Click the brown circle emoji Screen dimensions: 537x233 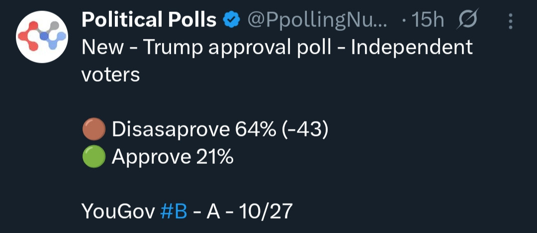(93, 130)
